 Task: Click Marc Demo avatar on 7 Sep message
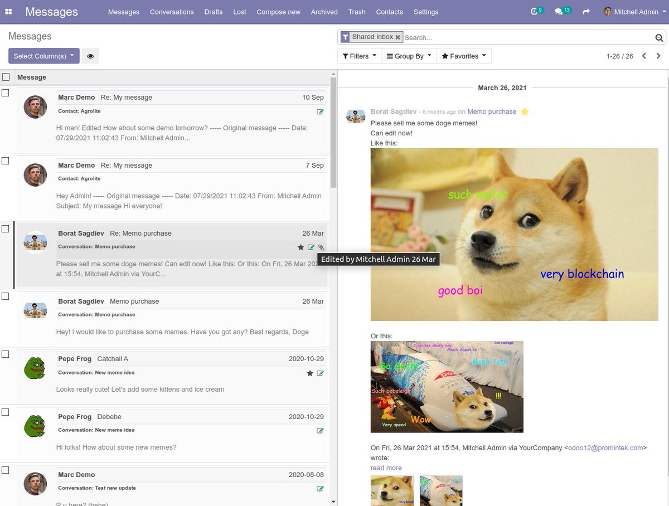tap(35, 174)
